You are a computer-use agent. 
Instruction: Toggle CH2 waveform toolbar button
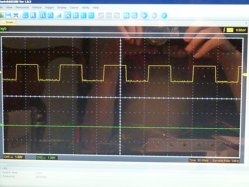pyautogui.click(x=51, y=15)
